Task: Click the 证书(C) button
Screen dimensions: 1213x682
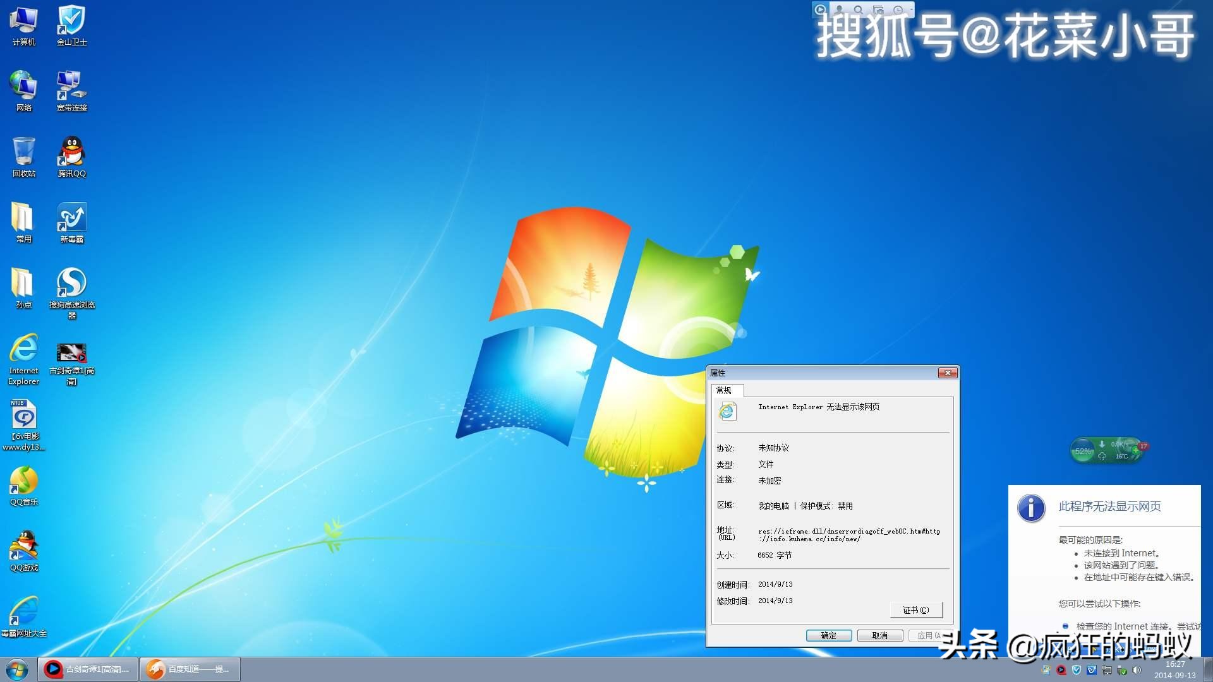Action: (x=916, y=609)
